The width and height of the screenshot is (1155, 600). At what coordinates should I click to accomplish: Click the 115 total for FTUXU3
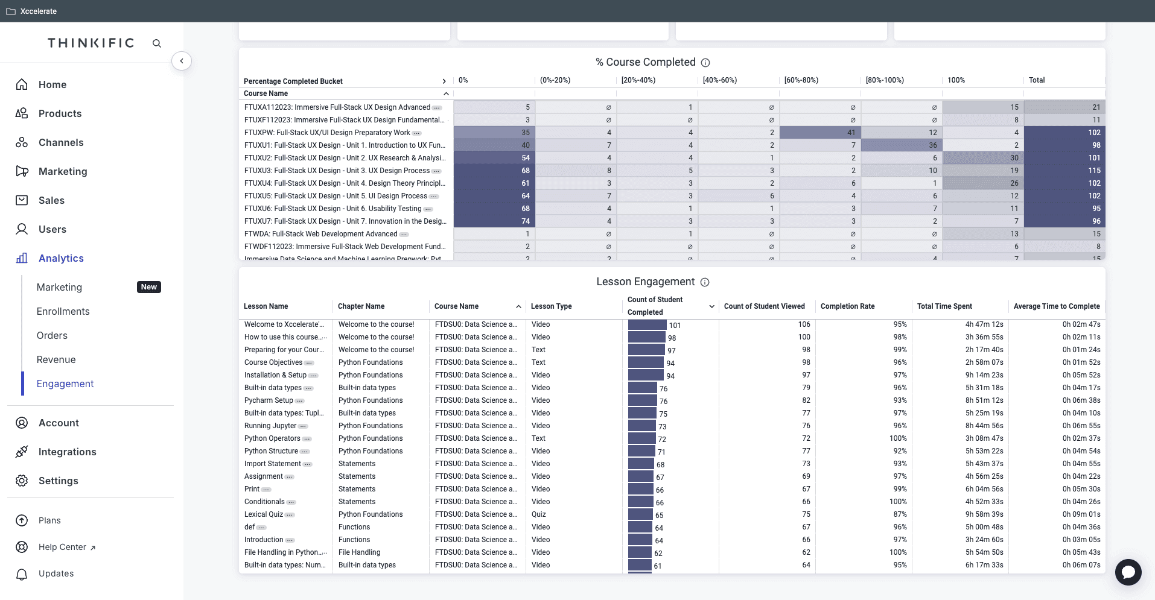(x=1064, y=171)
